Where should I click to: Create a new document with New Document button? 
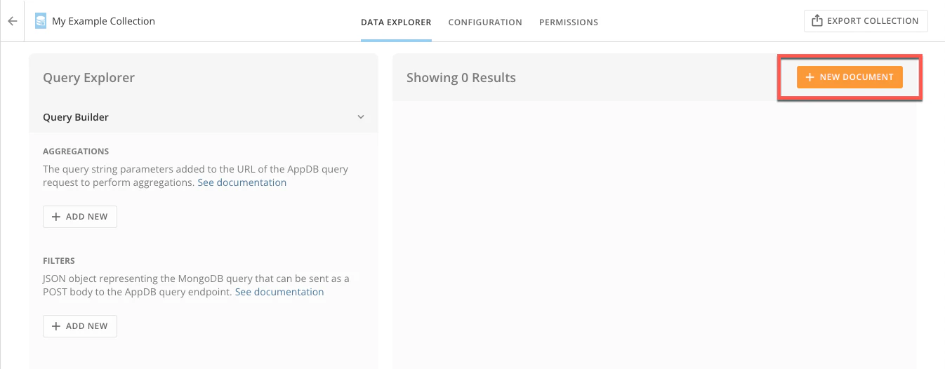[850, 77]
